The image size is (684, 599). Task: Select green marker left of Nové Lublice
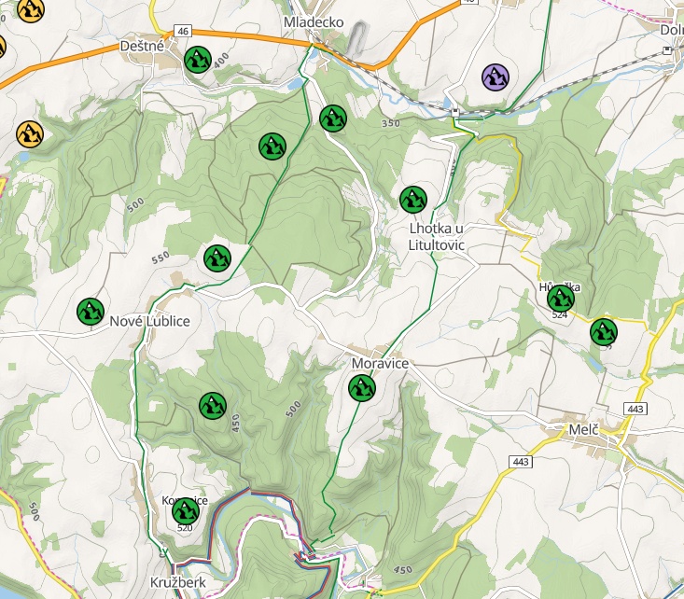(90, 311)
